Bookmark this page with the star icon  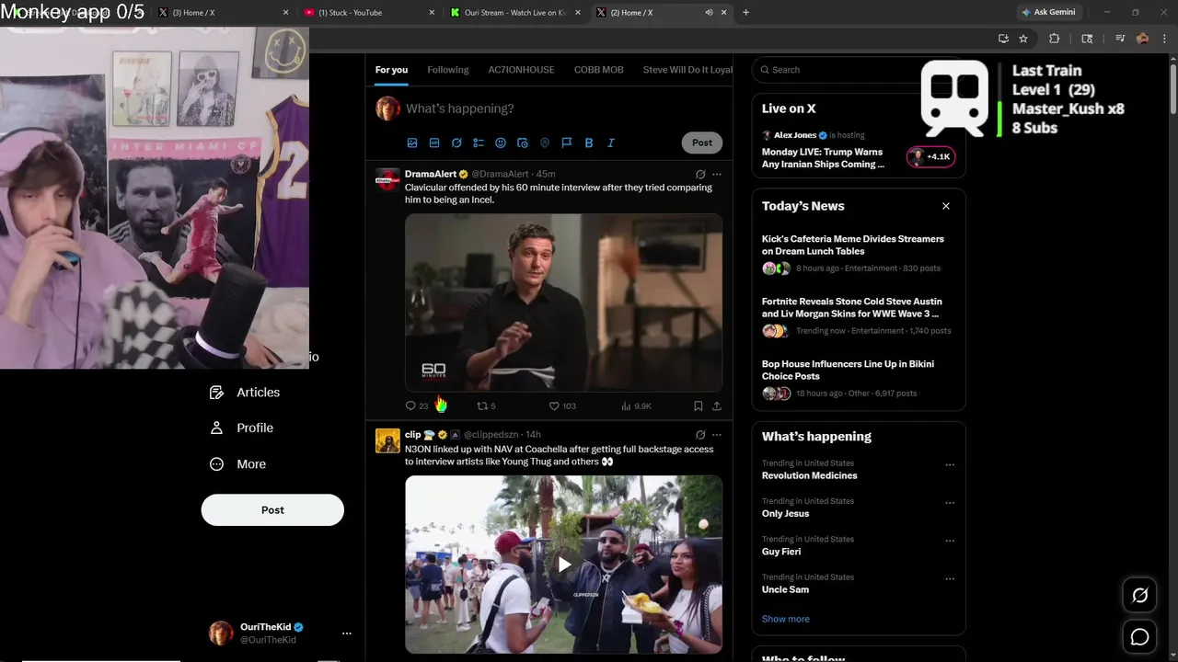1023,39
